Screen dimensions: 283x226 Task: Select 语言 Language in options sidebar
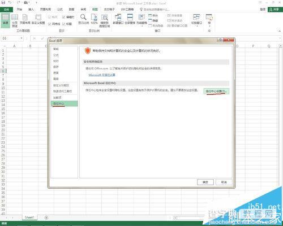[x=65, y=73]
